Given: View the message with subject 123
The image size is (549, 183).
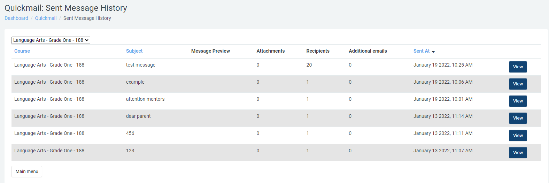Looking at the screenshot, I should (518, 153).
